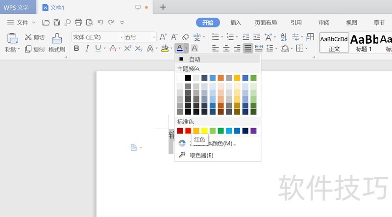This screenshot has height=217, width=392.
Task: Expand the highlight color dropdown arrow
Action: (171, 48)
